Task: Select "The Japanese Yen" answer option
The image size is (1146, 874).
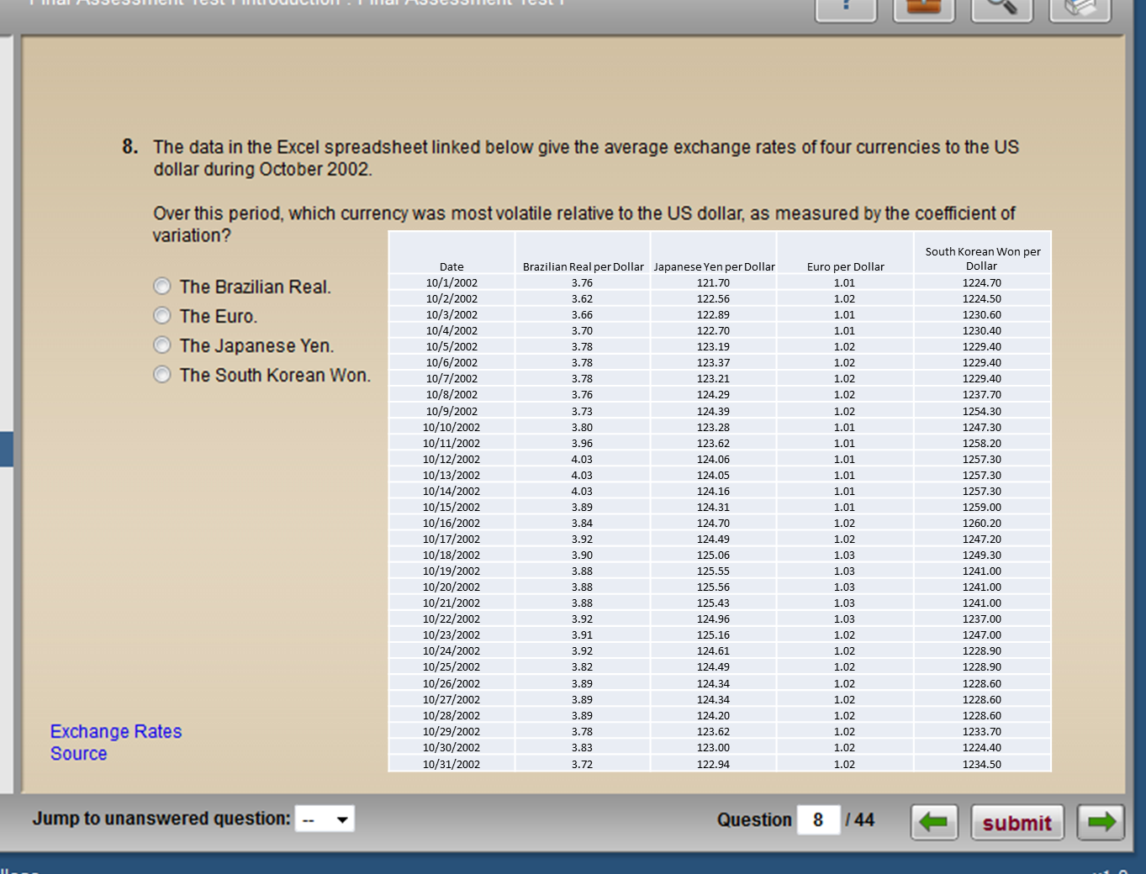Action: pyautogui.click(x=161, y=345)
